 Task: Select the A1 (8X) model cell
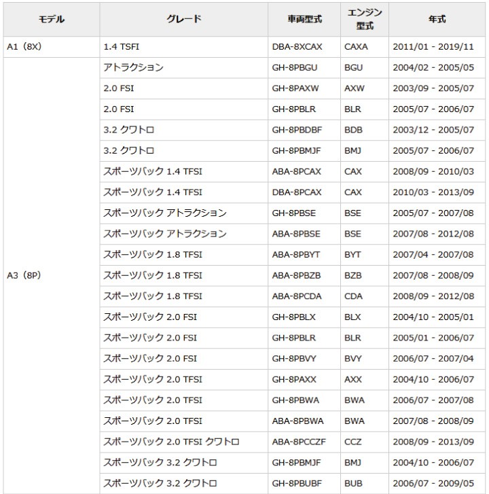click(52, 47)
